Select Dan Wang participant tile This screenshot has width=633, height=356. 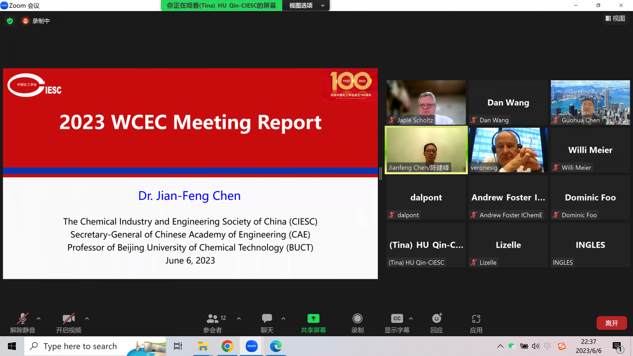pos(508,102)
